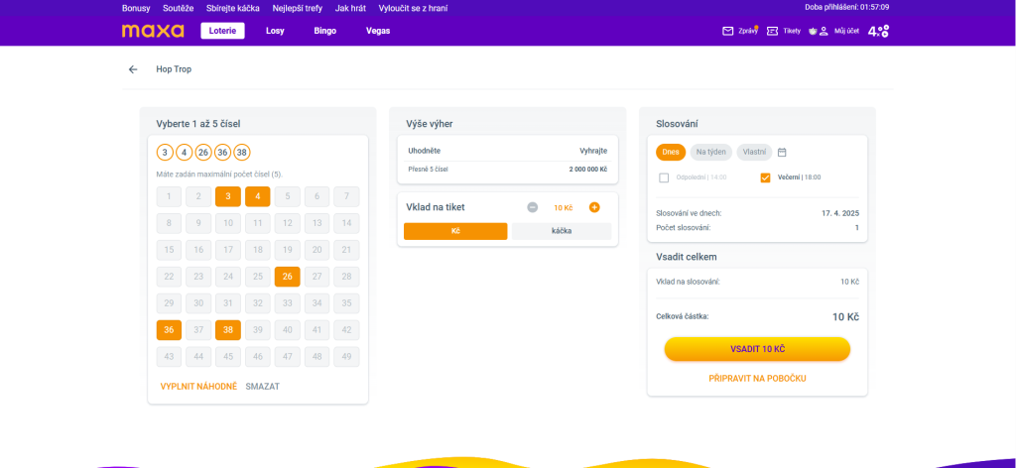Open Nejlepší trefy menu link
Viewport: 1016px width, 468px height.
click(x=298, y=8)
